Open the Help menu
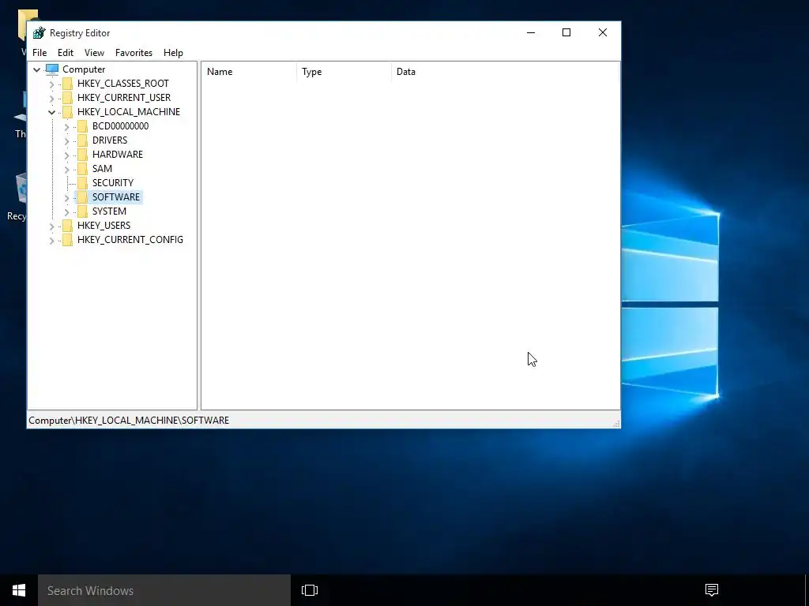 tap(173, 53)
